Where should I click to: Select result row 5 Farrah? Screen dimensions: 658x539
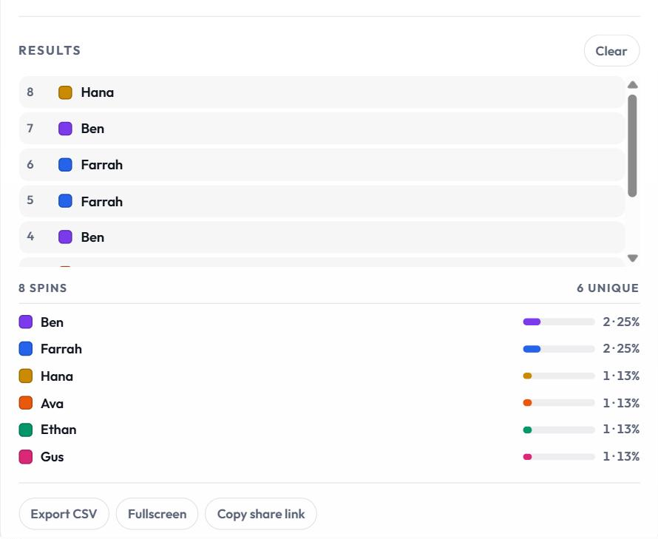(322, 201)
